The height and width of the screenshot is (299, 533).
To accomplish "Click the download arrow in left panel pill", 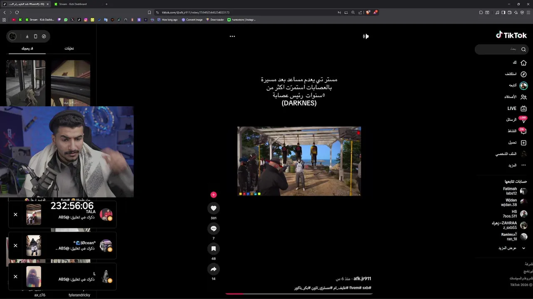I will [27, 36].
